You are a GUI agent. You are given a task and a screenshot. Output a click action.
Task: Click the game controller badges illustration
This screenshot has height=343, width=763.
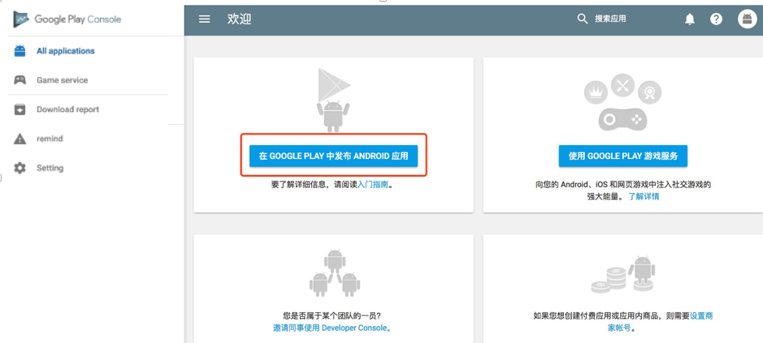(622, 102)
